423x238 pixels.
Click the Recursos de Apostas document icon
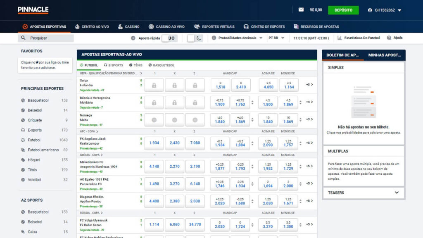click(x=296, y=26)
